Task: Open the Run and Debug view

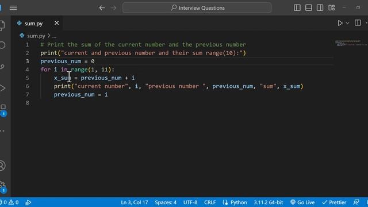Action: pyautogui.click(x=2, y=88)
